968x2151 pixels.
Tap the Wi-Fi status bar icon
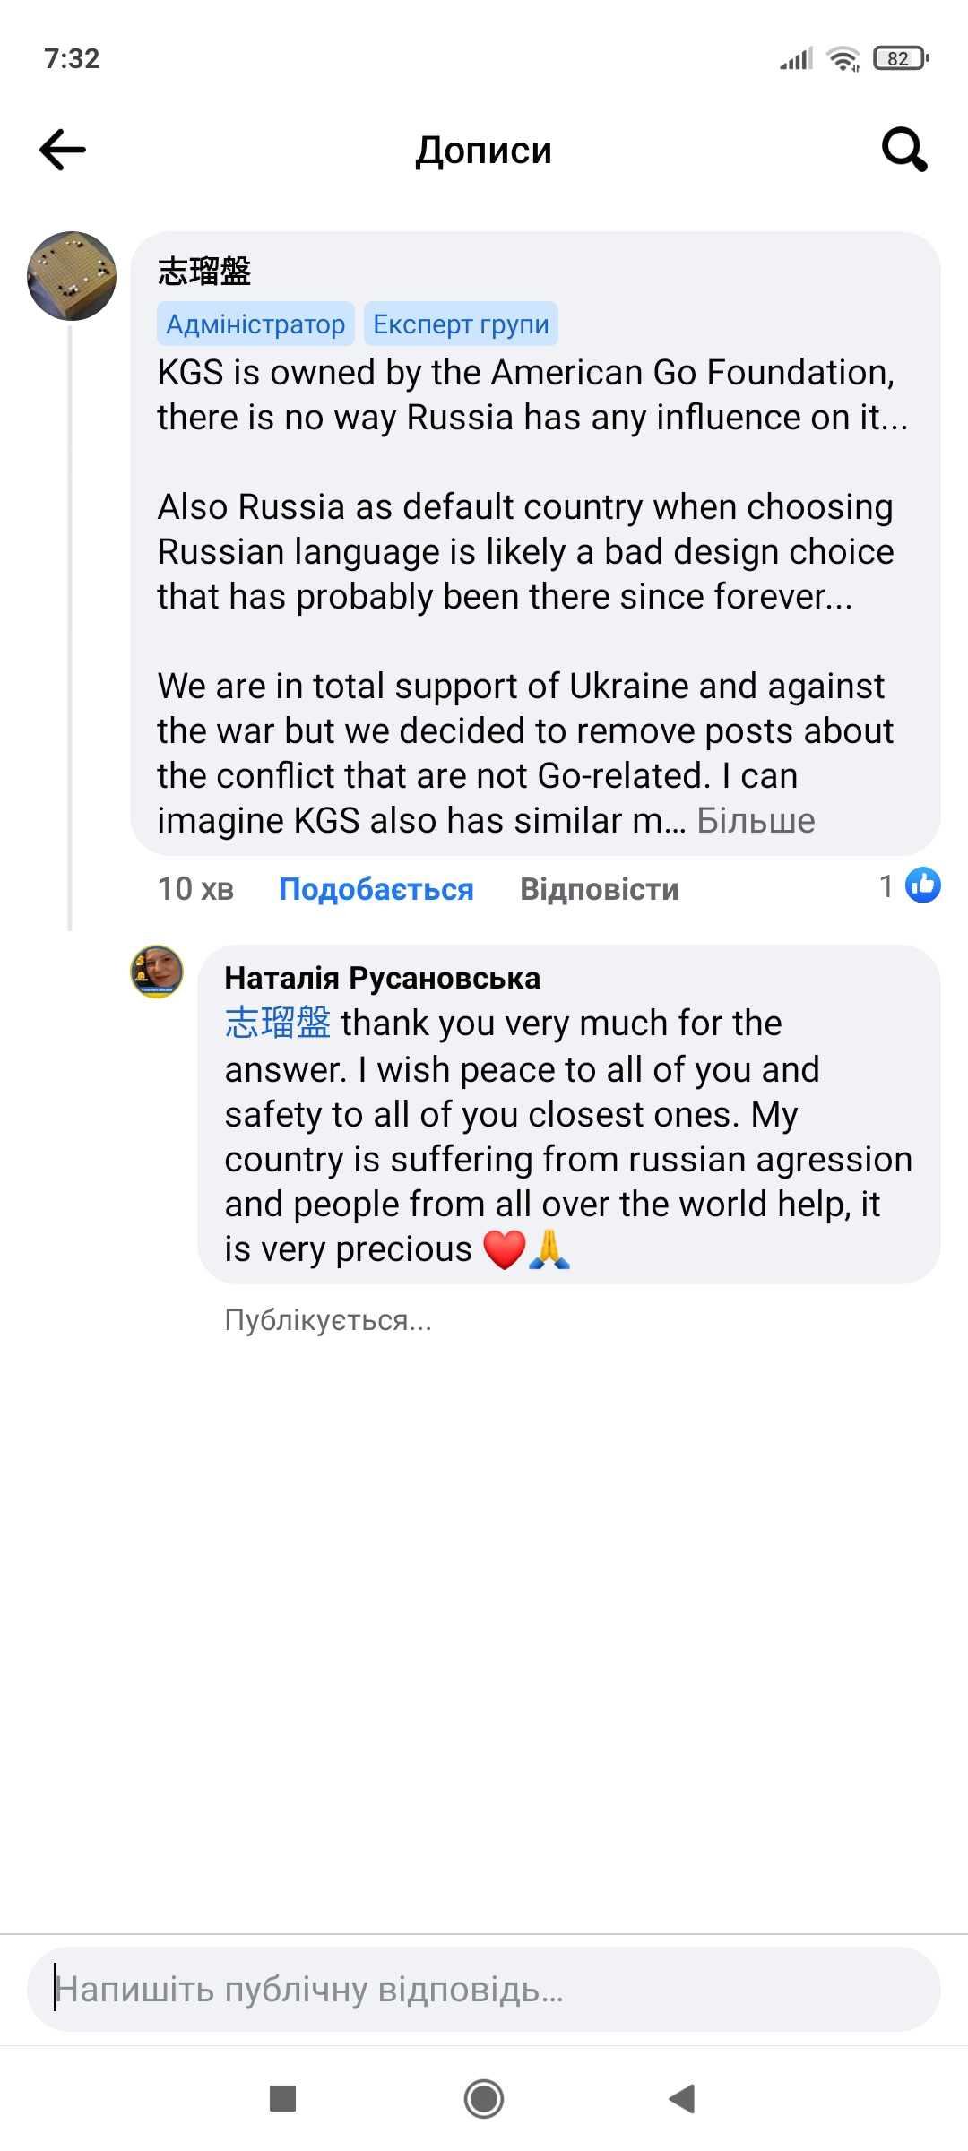(843, 59)
